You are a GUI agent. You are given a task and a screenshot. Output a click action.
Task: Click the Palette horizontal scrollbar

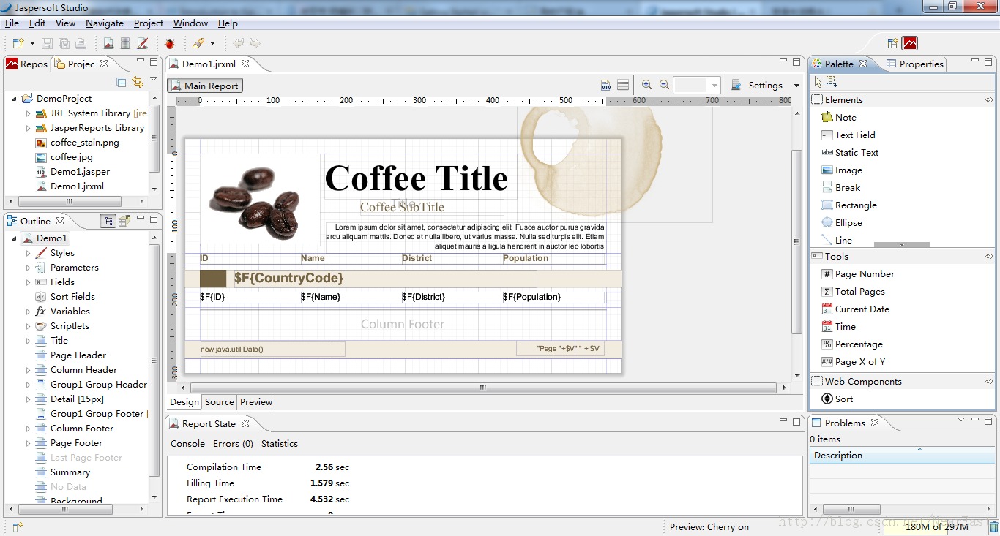click(902, 244)
